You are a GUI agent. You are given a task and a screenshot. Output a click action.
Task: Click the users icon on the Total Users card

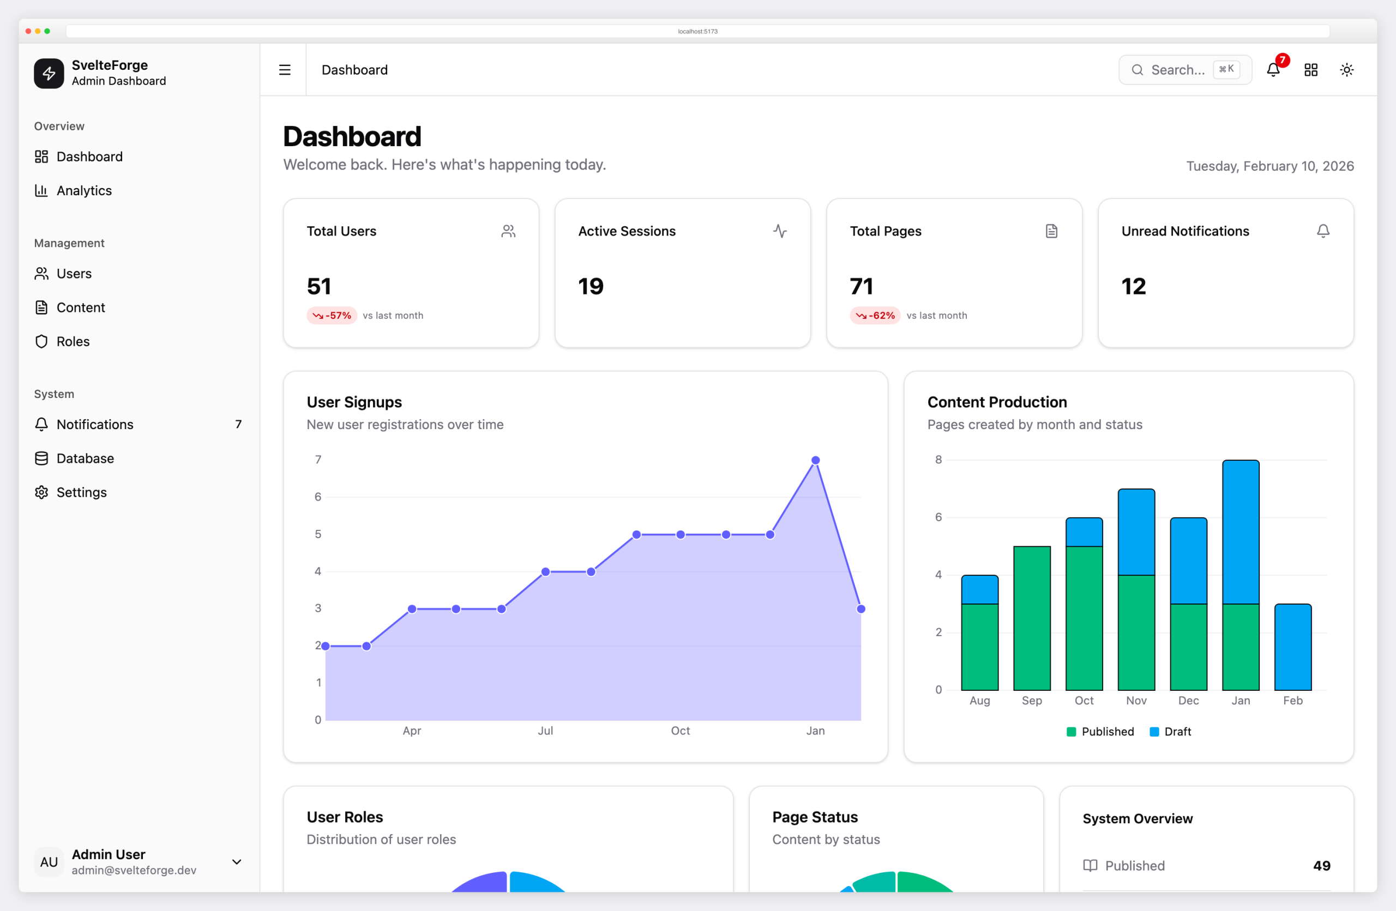pyautogui.click(x=508, y=231)
